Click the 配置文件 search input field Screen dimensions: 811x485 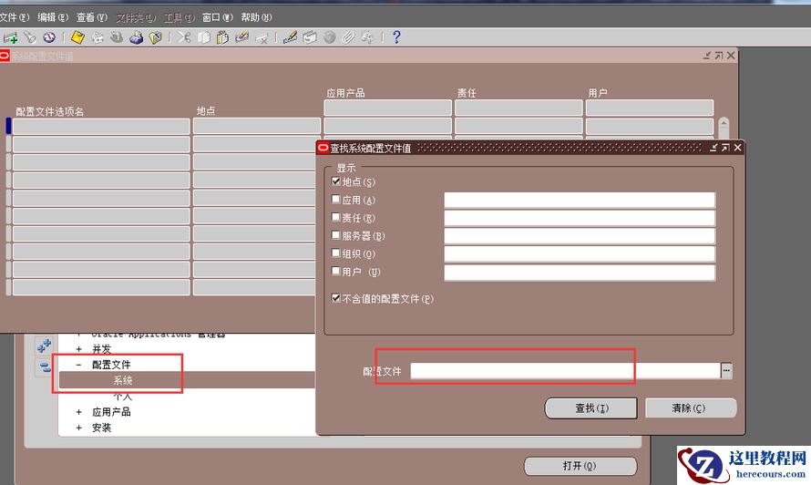coord(565,371)
